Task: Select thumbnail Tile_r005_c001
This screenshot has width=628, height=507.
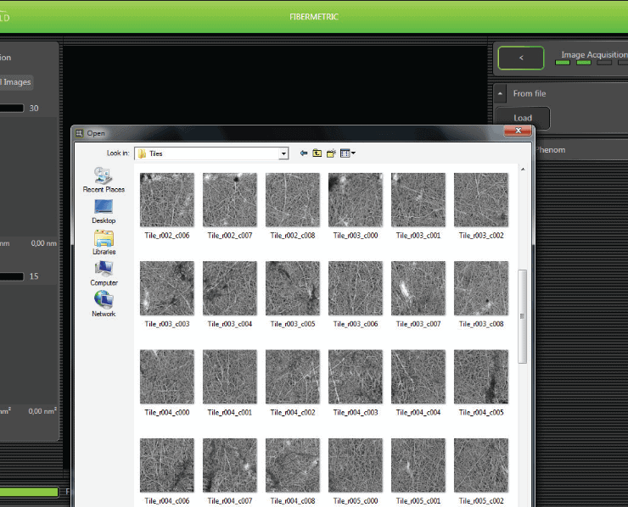Action: (x=418, y=465)
